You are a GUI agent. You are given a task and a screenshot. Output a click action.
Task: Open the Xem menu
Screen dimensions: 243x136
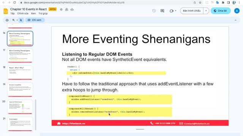click(x=33, y=14)
